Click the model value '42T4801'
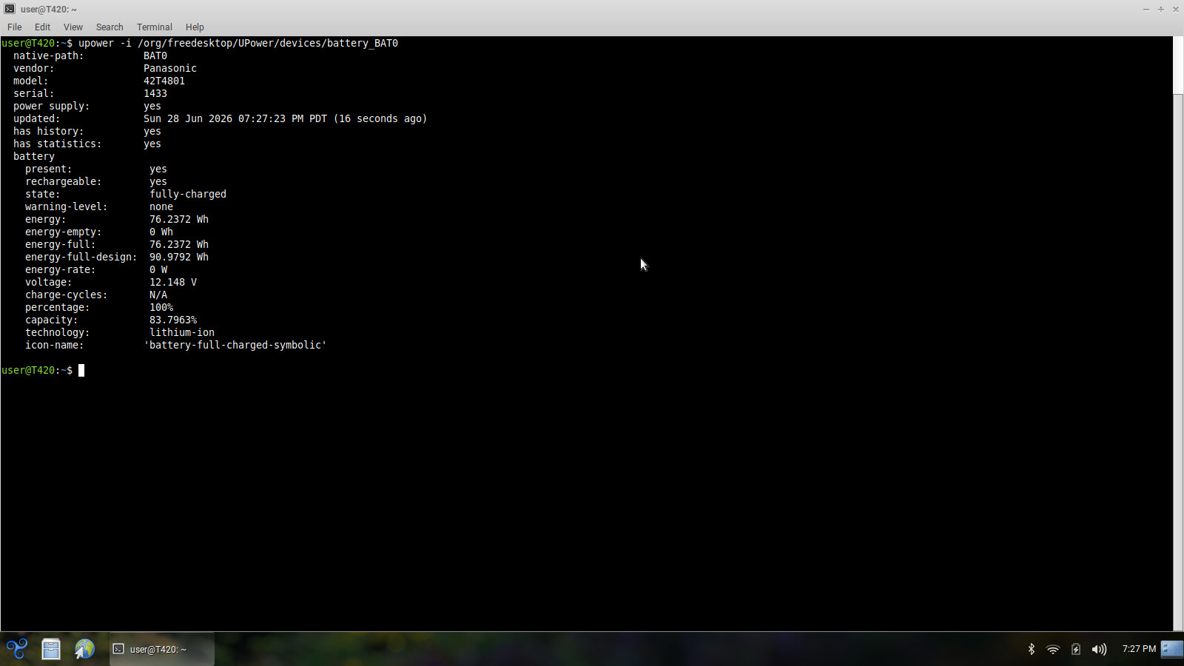 (164, 81)
